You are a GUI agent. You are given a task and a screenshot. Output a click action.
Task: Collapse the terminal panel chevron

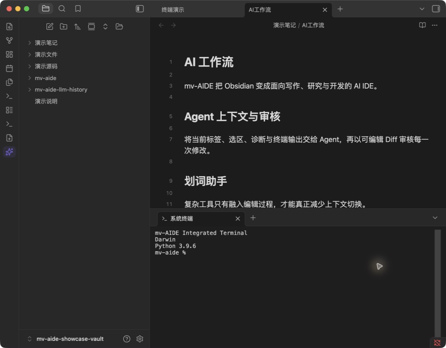pyautogui.click(x=435, y=218)
